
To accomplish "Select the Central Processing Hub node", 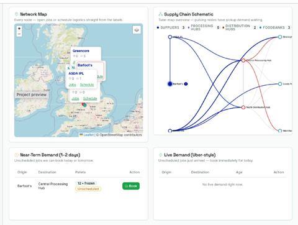I will 243,60.
